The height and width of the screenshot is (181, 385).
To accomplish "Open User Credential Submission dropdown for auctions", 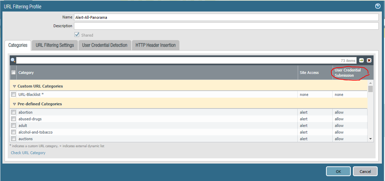I will [339, 139].
